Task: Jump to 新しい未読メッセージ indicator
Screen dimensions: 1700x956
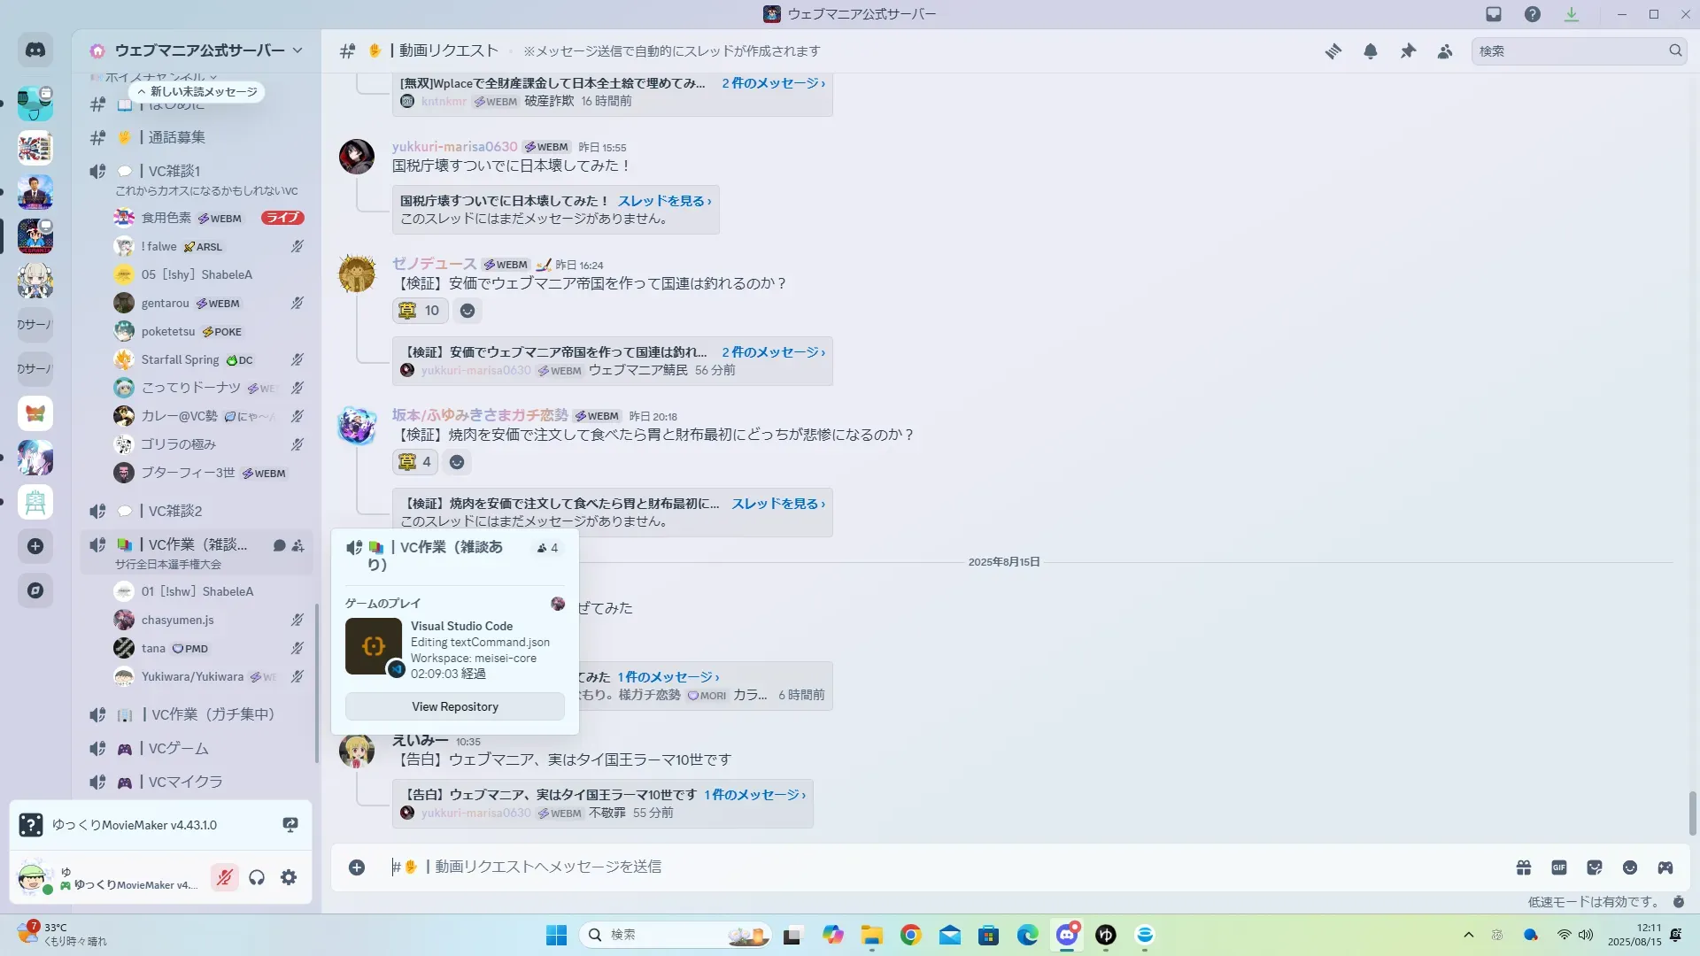Action: tap(197, 92)
